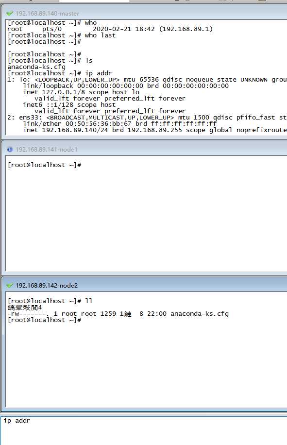Click the ip addr command line in master terminal
Image resolution: width=287 pixels, height=445 pixels.
pos(60,73)
